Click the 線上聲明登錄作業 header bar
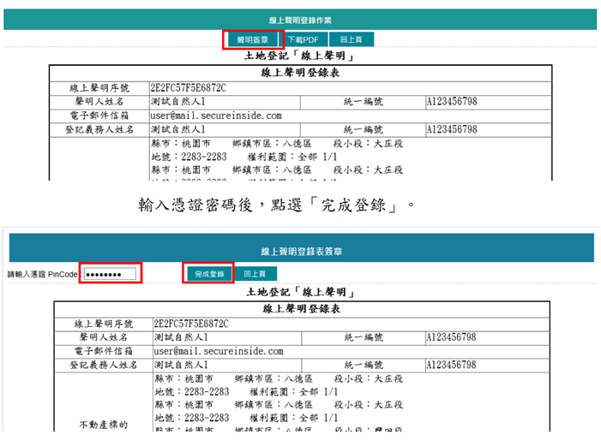This screenshot has width=601, height=440. tap(300, 20)
